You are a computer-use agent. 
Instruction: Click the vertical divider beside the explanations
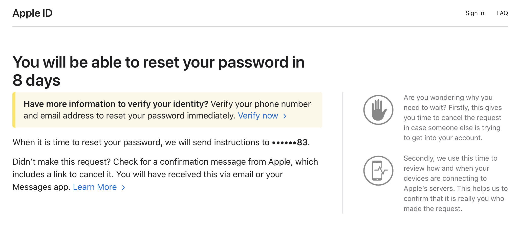(343, 153)
